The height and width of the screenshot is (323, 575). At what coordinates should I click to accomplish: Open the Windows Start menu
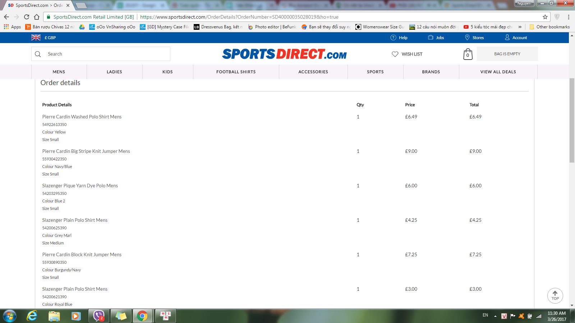pos(10,316)
